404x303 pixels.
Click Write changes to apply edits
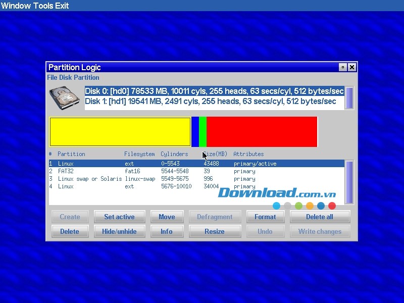coord(320,231)
